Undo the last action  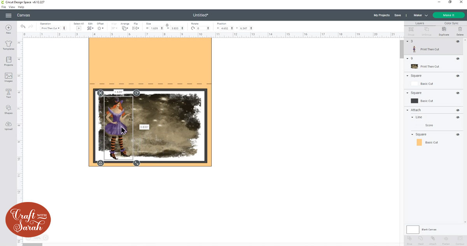(x=23, y=26)
